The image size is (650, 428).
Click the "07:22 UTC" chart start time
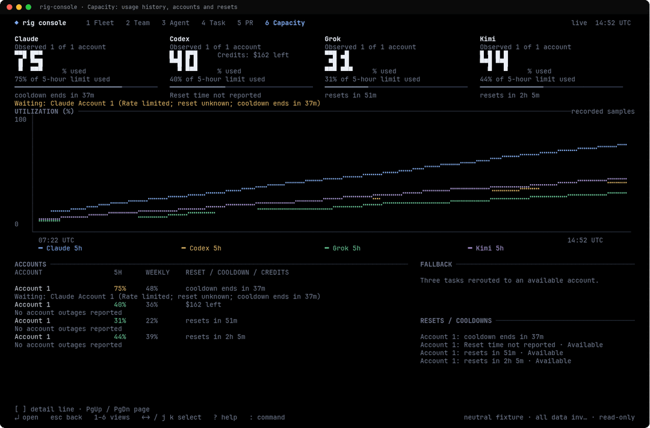click(57, 240)
